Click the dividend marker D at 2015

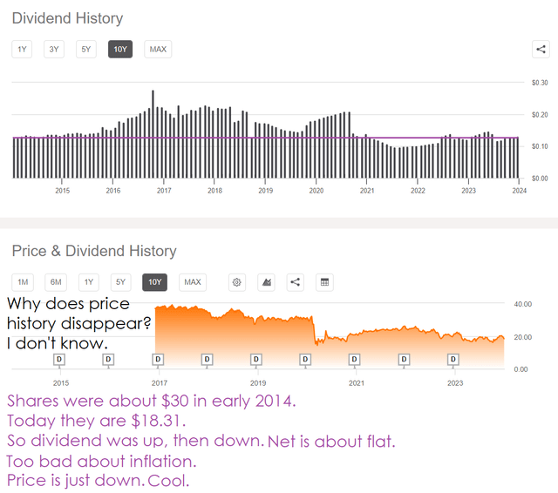(x=59, y=360)
